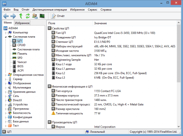Click the warning icon beside Типичная мощность

coord(53,113)
